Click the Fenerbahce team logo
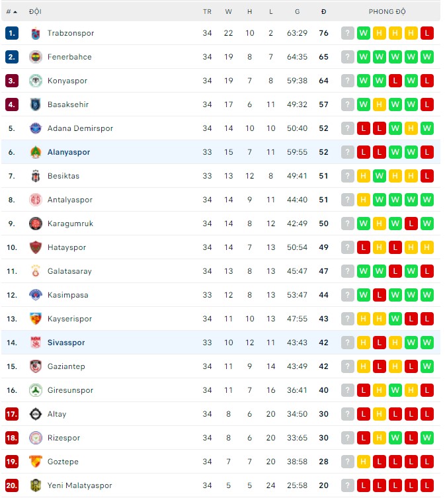This screenshot has height=498, width=445. pos(36,57)
